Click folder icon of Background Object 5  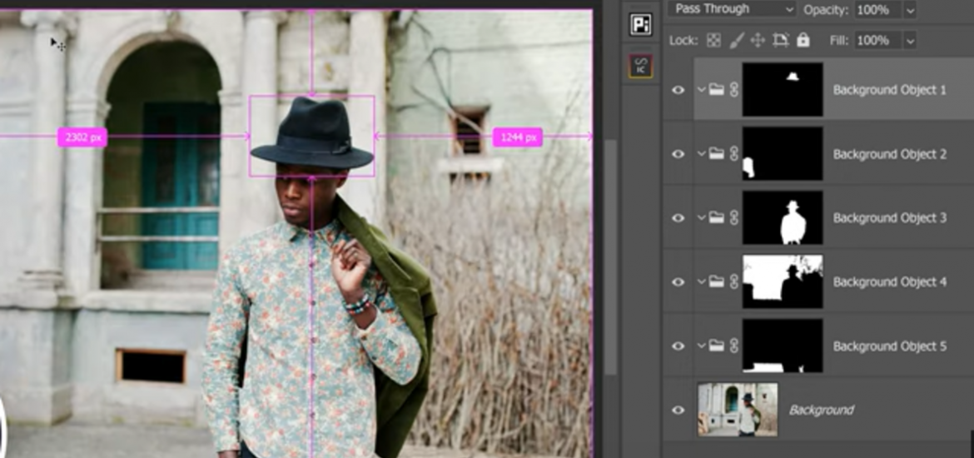716,346
